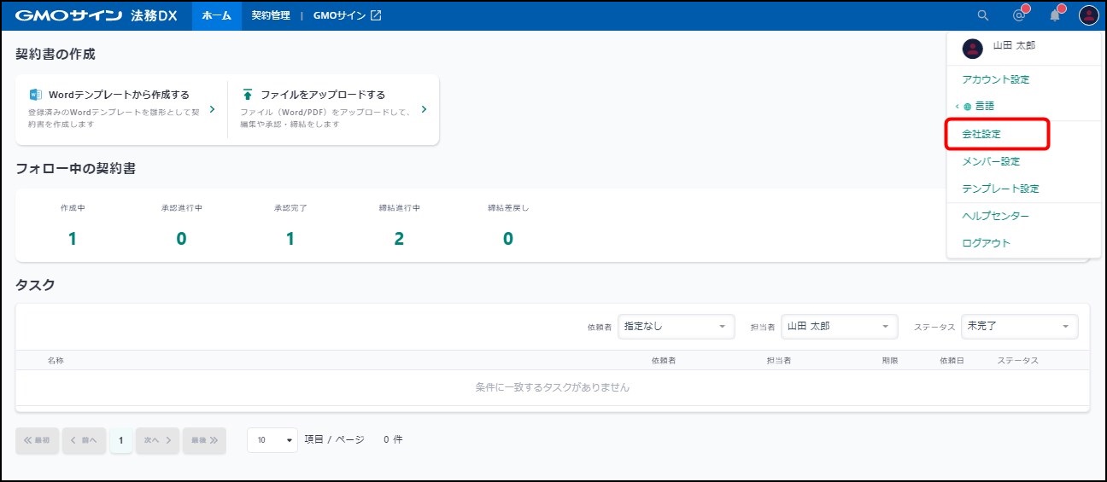Change items per page dropdown

pyautogui.click(x=272, y=440)
